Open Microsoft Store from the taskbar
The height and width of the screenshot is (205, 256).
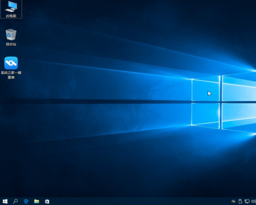47,201
